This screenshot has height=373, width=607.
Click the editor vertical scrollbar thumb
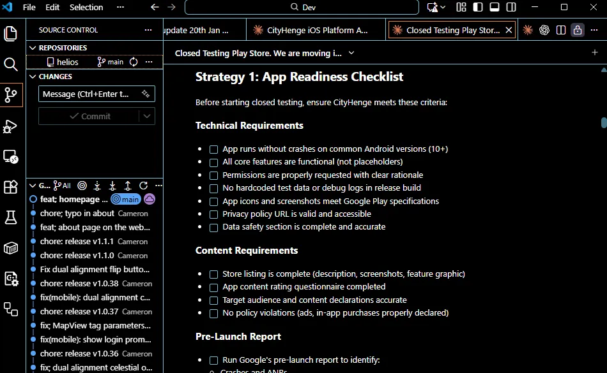(604, 122)
